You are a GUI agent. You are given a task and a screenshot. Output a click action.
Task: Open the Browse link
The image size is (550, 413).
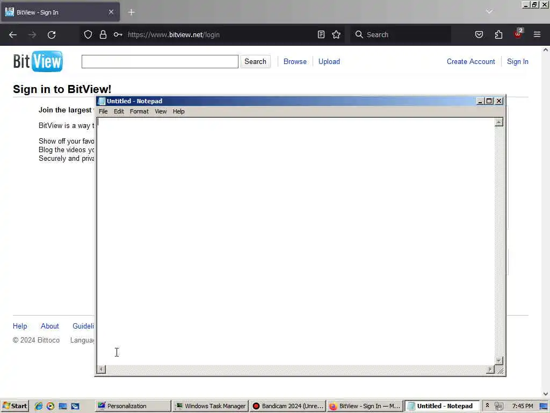(x=295, y=61)
